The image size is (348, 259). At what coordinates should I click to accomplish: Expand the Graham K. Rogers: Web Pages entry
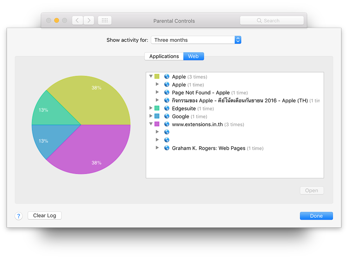coord(157,148)
